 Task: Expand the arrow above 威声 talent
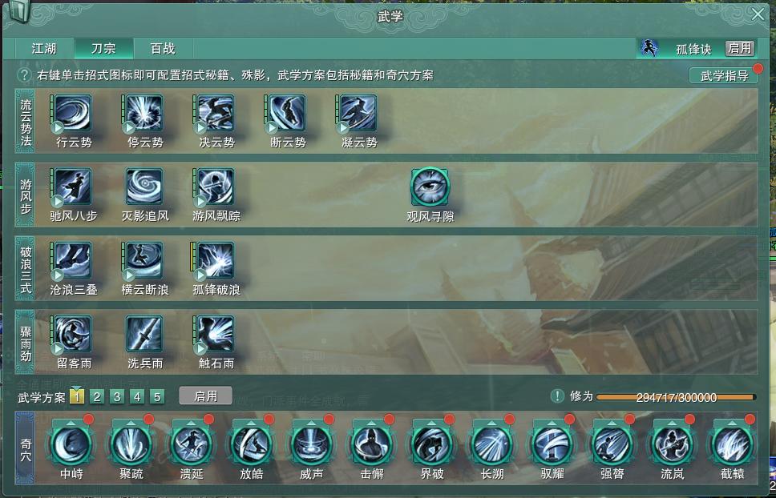click(x=311, y=423)
